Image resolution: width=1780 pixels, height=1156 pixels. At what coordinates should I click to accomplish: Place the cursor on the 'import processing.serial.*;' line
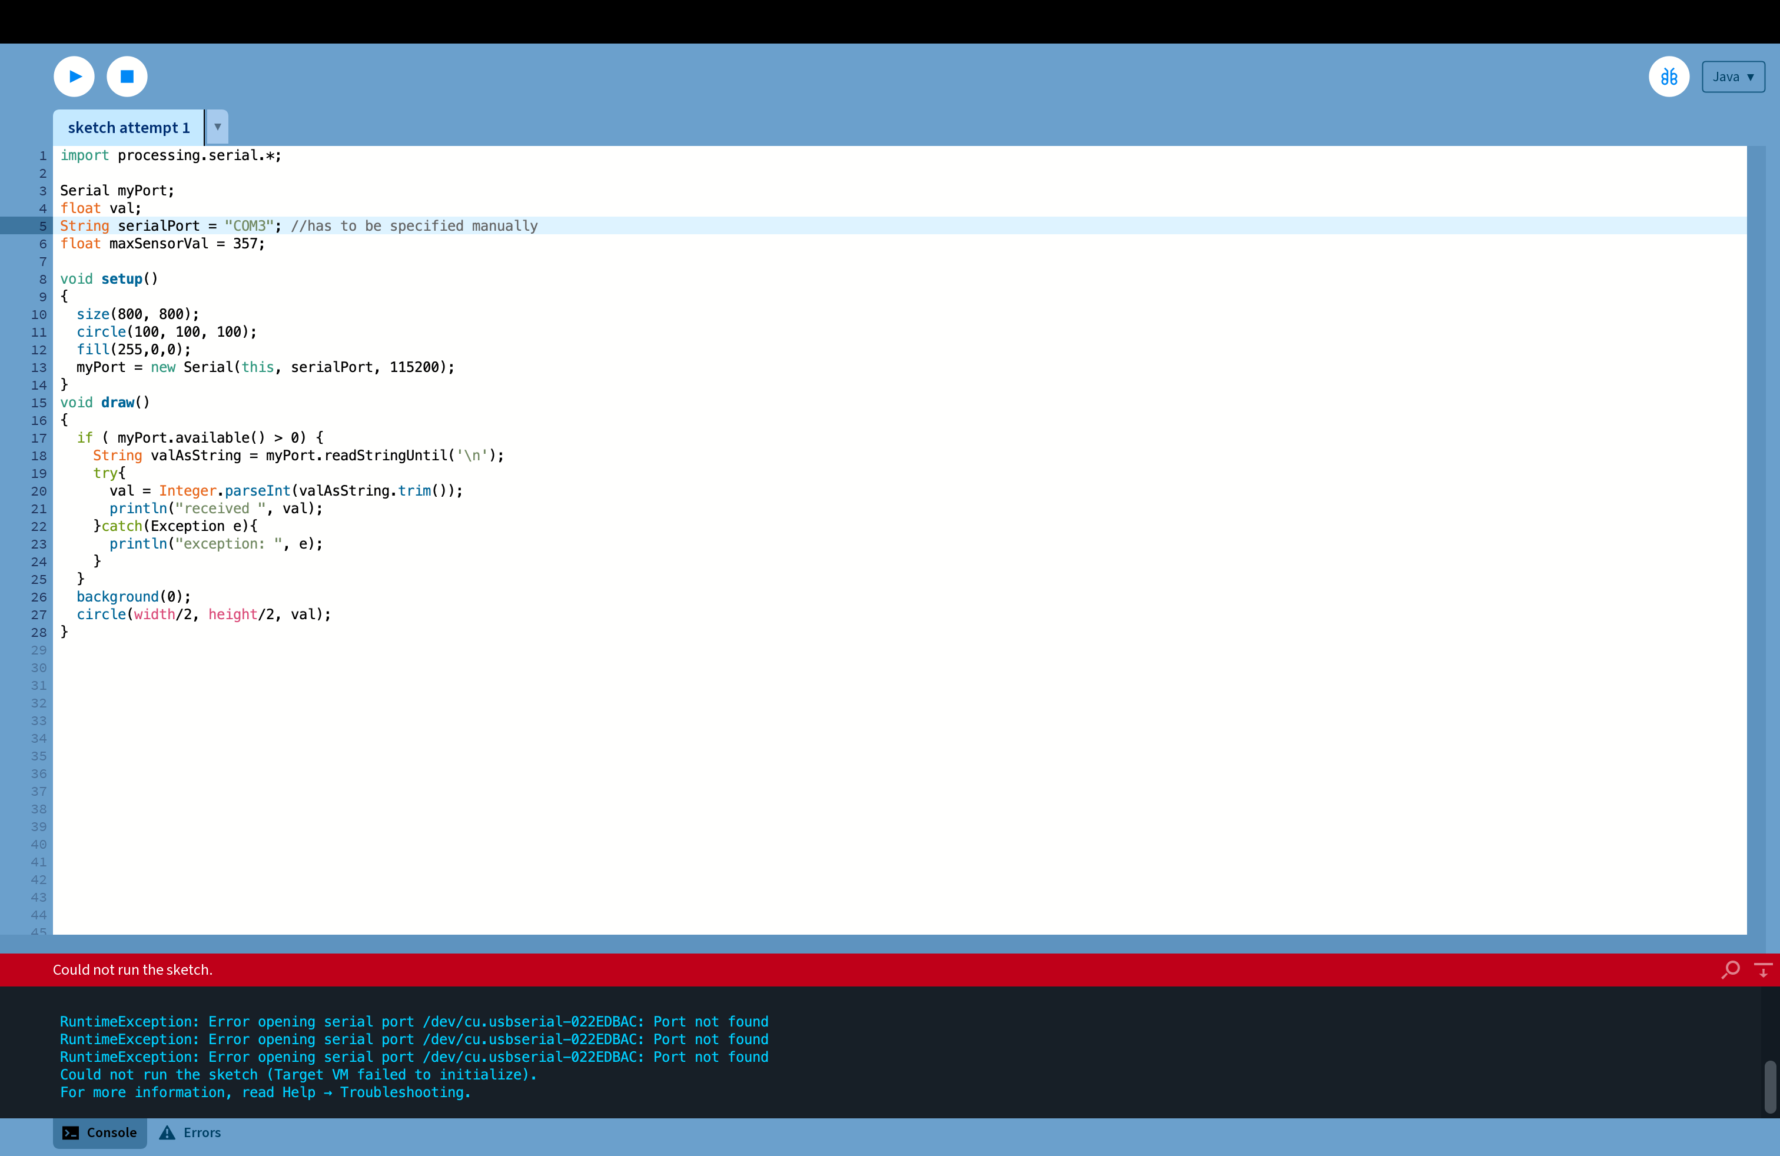click(171, 155)
